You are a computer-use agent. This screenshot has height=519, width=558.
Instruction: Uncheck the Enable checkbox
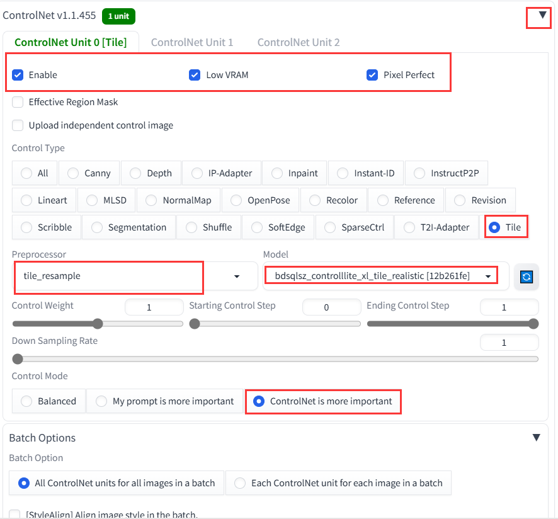pyautogui.click(x=18, y=75)
